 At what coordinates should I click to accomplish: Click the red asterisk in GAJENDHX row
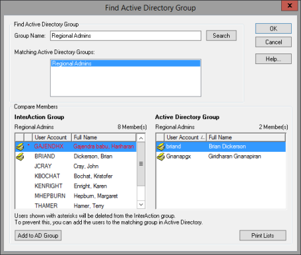28,145
